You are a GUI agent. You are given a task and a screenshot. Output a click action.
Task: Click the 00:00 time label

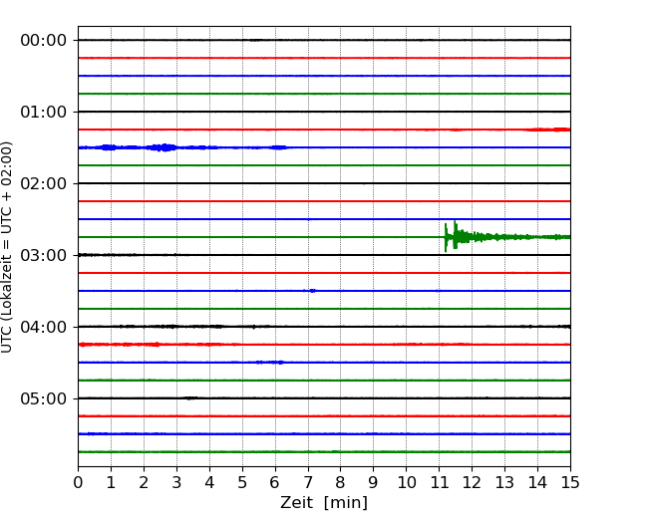click(44, 41)
